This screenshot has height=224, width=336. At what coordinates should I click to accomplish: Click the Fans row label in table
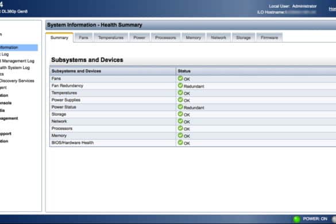(56, 79)
